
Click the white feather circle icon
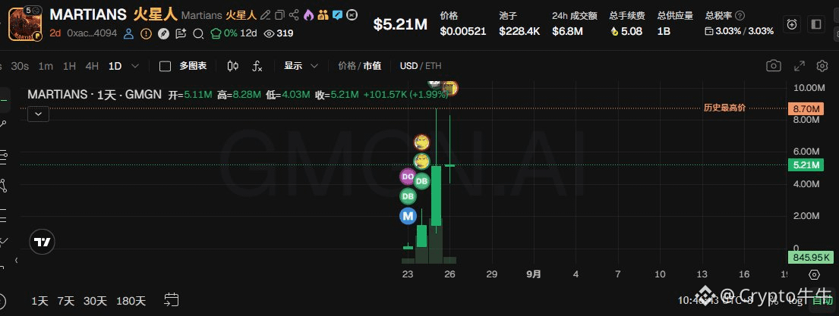(x=163, y=33)
